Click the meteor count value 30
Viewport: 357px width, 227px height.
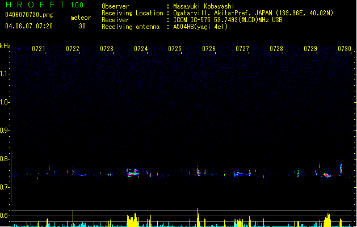(x=82, y=26)
